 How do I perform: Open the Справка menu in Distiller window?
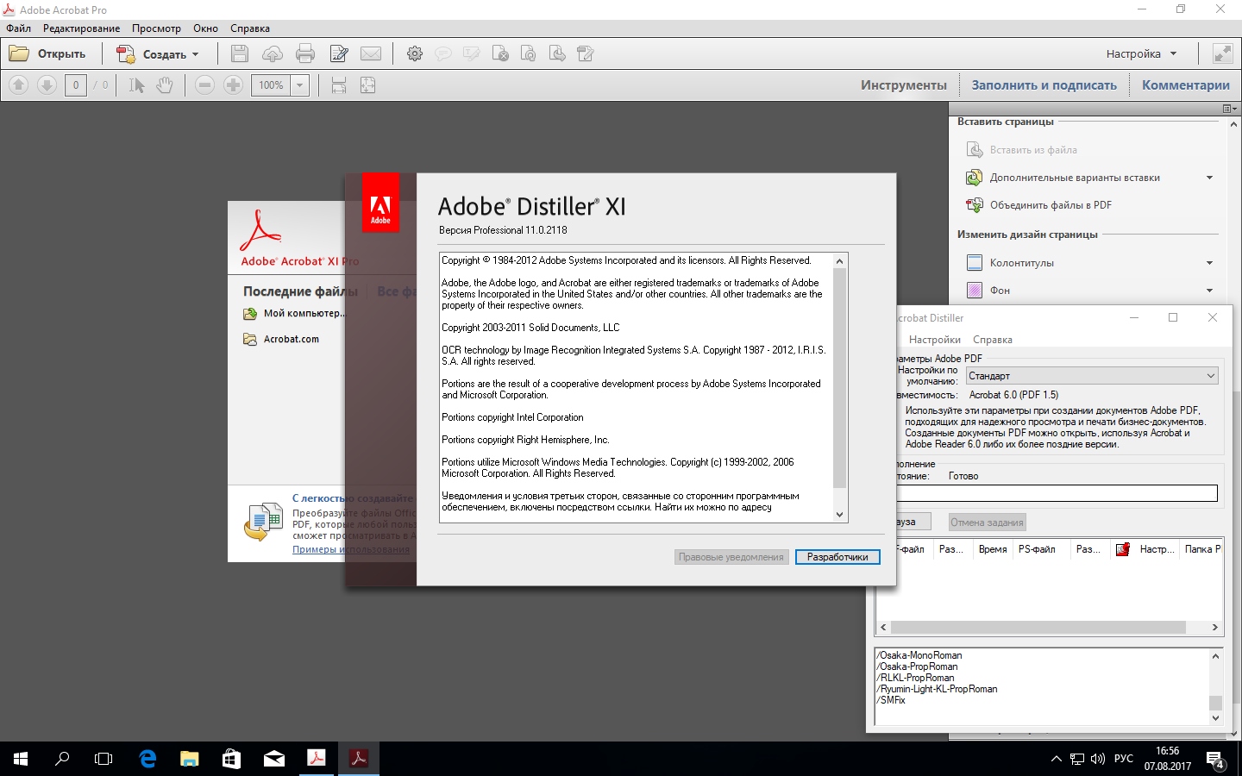pyautogui.click(x=993, y=340)
